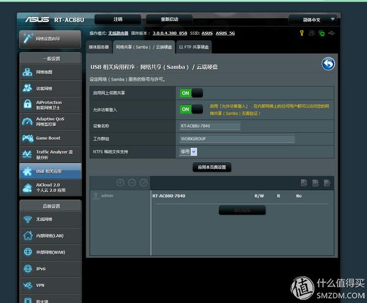Add a Samba account with plus icon

tap(120, 183)
